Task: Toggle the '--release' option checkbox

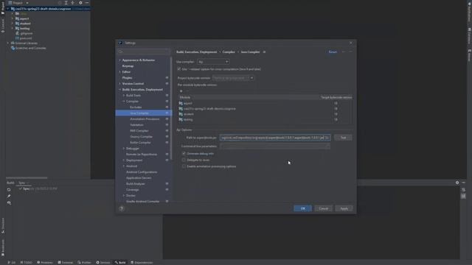Action: click(179, 69)
